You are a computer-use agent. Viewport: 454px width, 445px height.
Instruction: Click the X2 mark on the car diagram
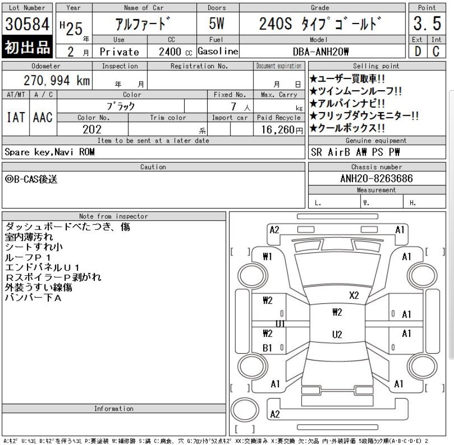tap(354, 295)
